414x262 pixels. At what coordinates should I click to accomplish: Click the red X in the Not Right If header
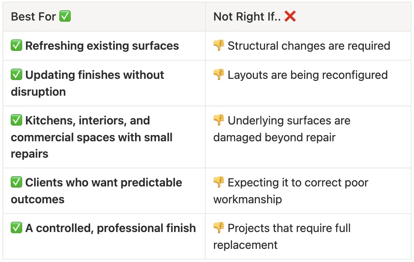coord(290,16)
